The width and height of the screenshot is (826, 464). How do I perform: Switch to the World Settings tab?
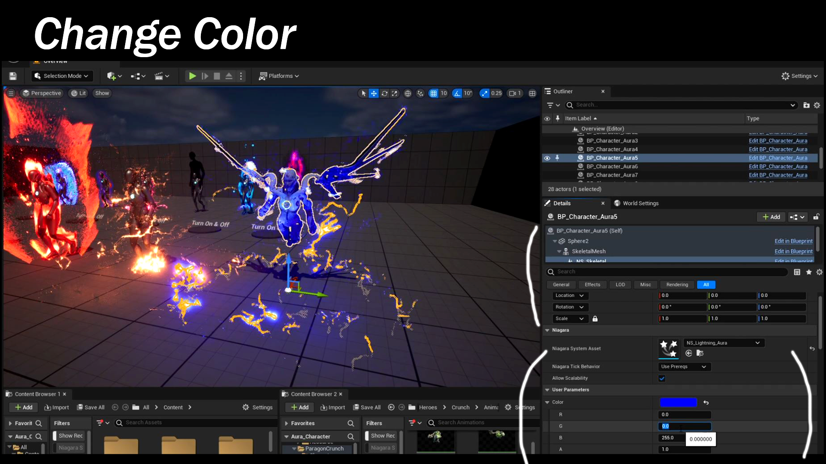(x=641, y=203)
